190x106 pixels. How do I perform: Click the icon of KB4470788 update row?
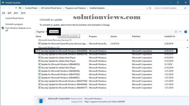[x=39, y=81]
